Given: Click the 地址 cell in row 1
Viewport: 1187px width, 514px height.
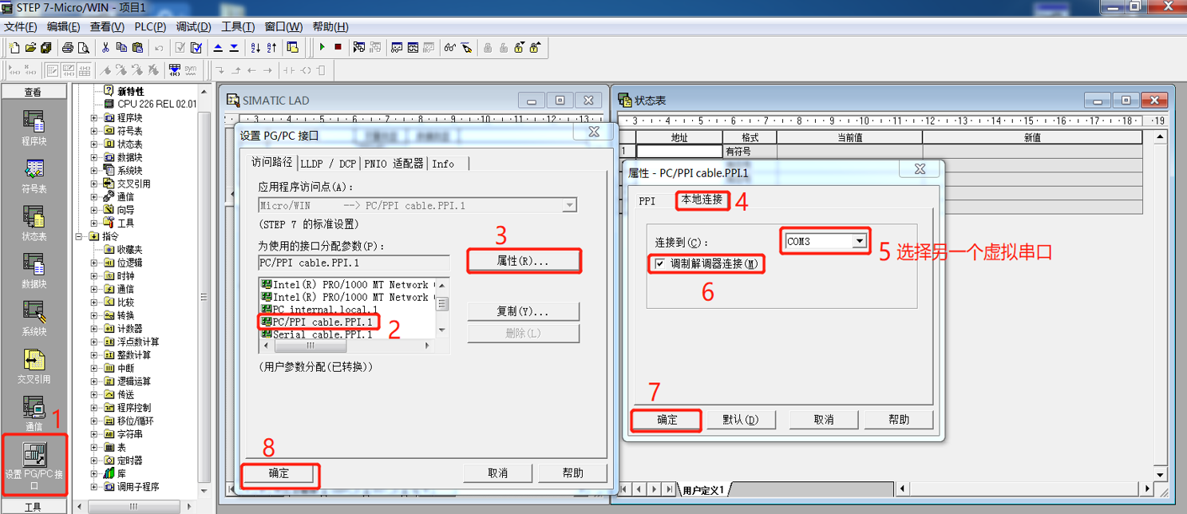Looking at the screenshot, I should click(x=679, y=151).
